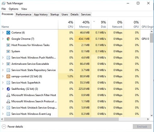Select the Google Chrome 434.1 MB memory cell
This screenshot has width=154, height=132.
(x=83, y=39)
